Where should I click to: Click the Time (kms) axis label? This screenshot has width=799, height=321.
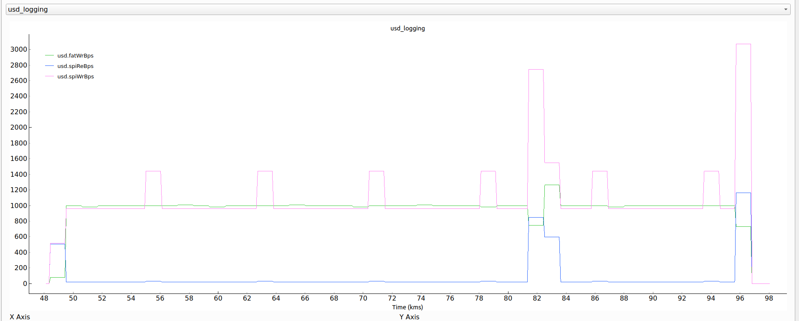coord(407,307)
